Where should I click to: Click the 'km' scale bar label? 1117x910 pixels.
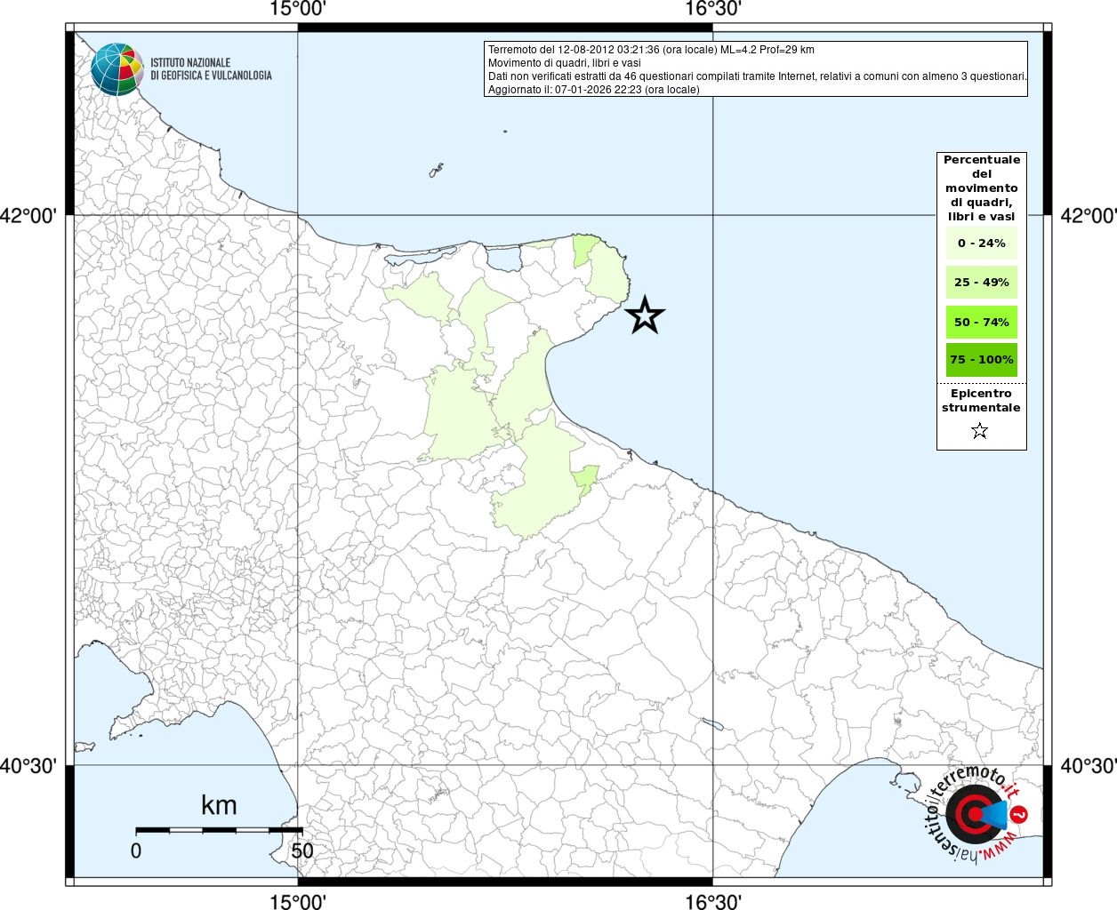coord(219,805)
